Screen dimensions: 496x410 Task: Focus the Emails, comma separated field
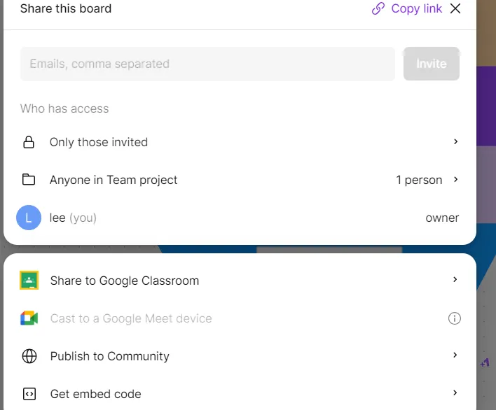click(x=207, y=64)
